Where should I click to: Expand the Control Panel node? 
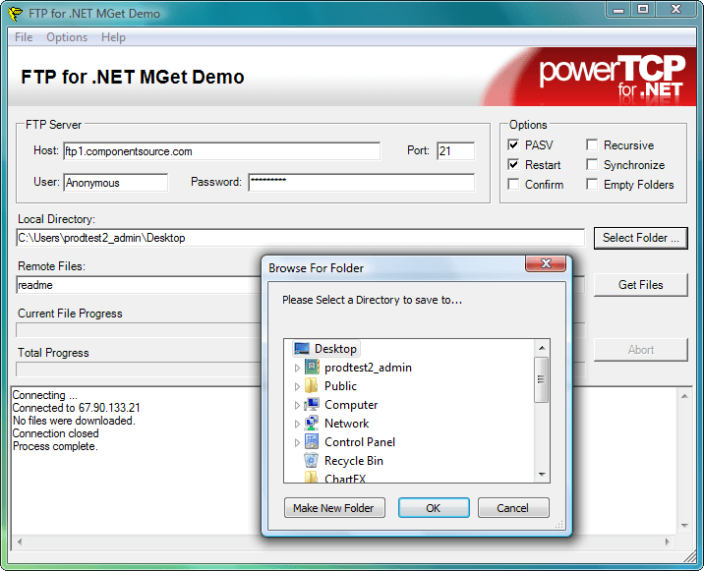(x=297, y=442)
